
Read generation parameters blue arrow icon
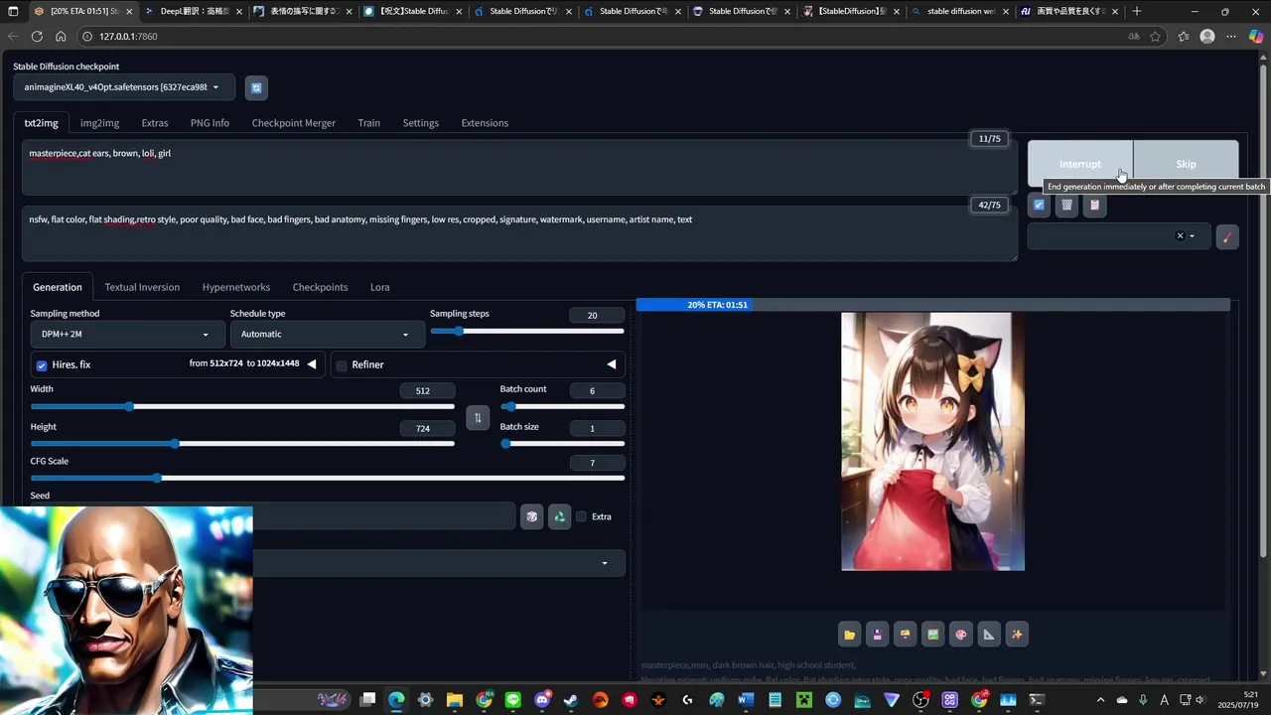1039,205
